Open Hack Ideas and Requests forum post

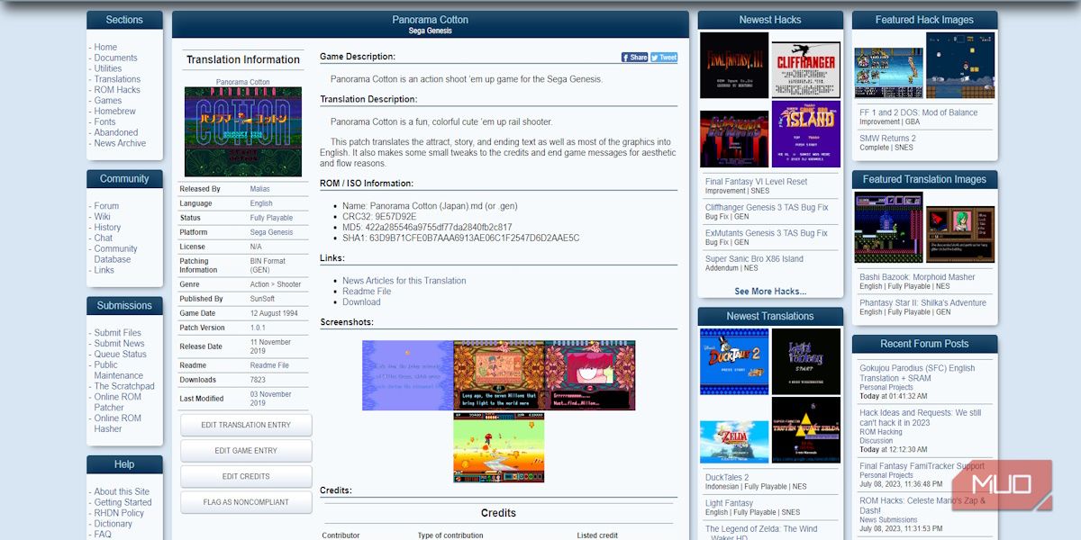[920, 418]
